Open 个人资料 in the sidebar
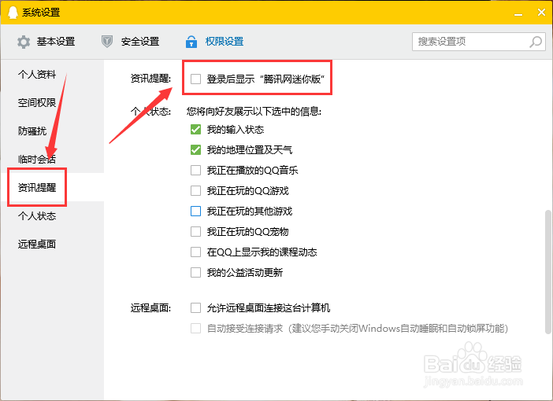The width and height of the screenshot is (553, 401). [37, 74]
